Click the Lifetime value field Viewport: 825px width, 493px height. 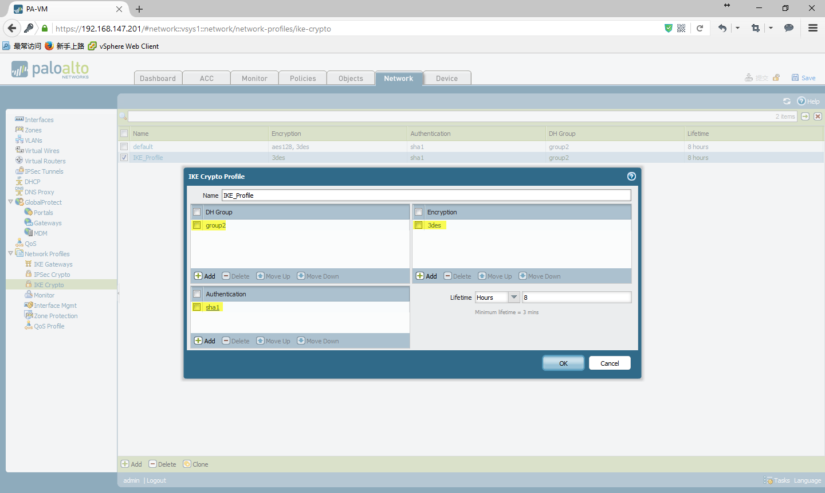576,297
